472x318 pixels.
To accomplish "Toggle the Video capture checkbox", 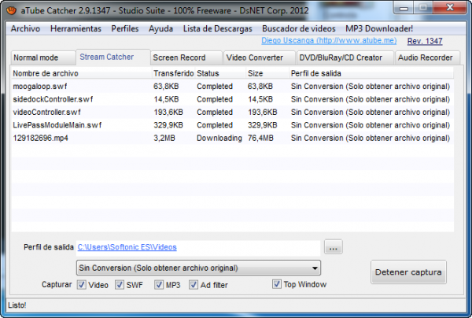I will coord(82,284).
